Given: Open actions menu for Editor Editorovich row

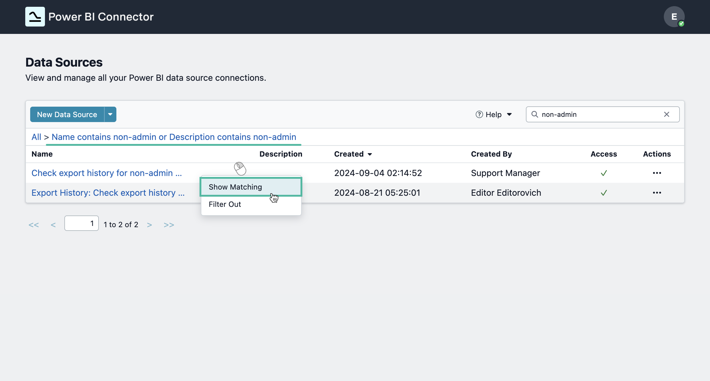Looking at the screenshot, I should click(657, 193).
